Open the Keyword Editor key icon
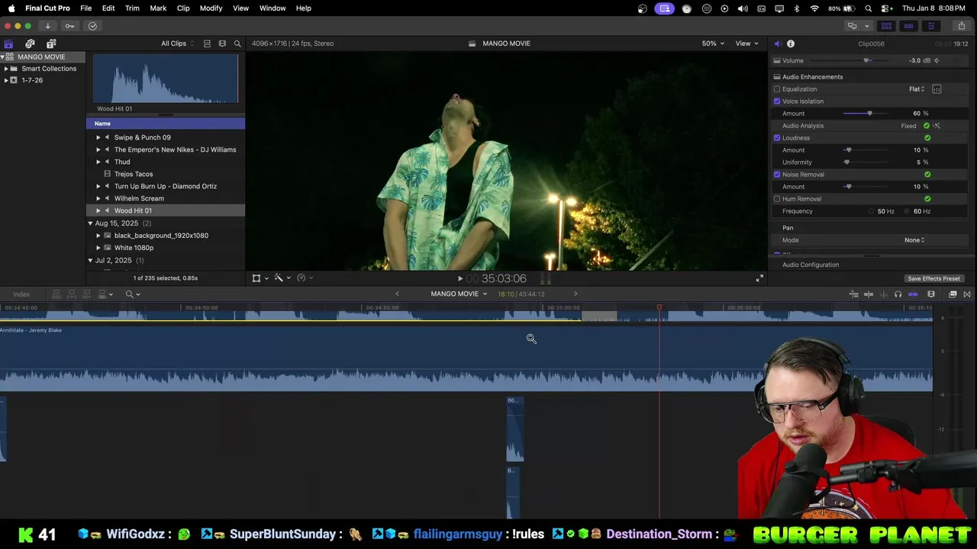This screenshot has width=977, height=549. (x=69, y=26)
